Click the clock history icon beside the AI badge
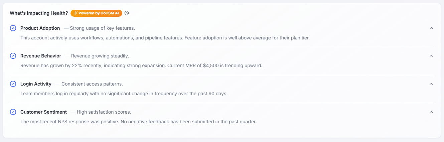 tap(127, 13)
